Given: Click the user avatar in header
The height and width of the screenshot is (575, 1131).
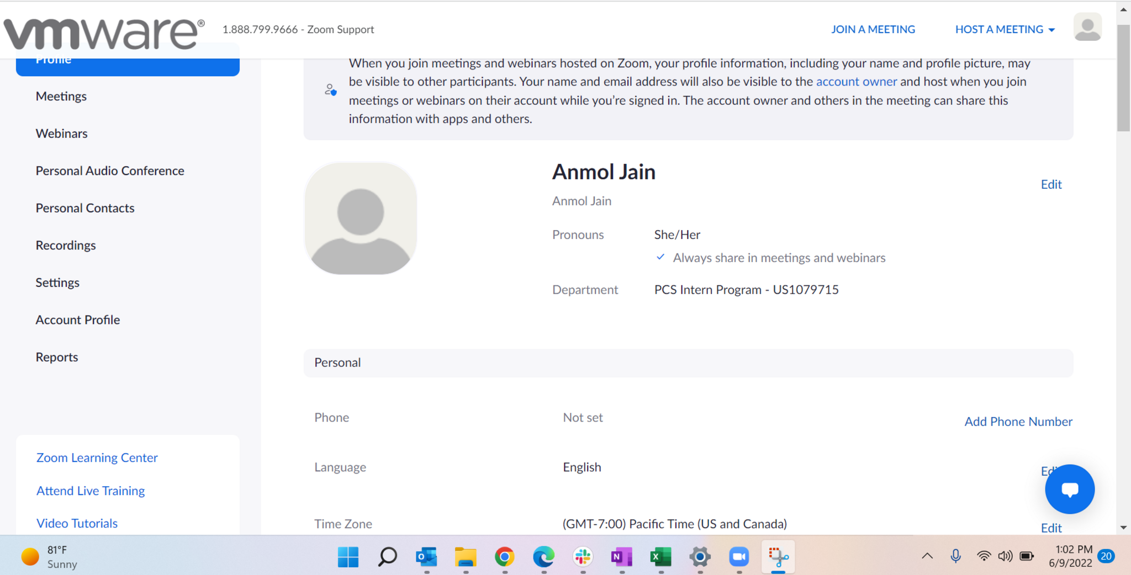Looking at the screenshot, I should coord(1087,28).
